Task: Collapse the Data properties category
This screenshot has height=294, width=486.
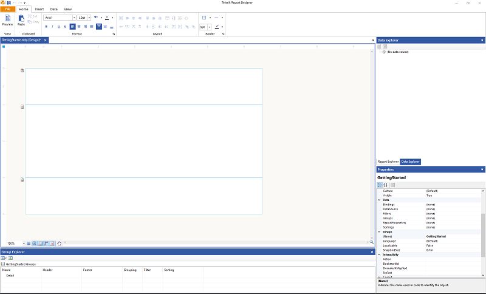Action: click(x=379, y=200)
